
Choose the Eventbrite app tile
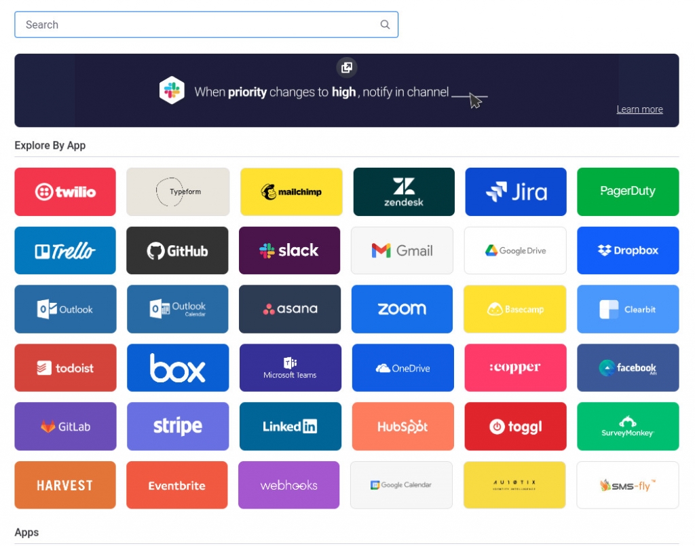(177, 485)
